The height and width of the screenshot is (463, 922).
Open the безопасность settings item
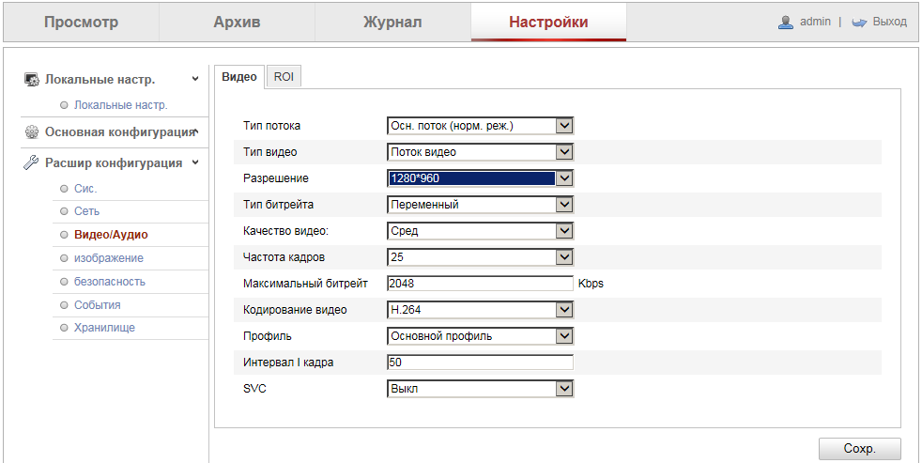pos(110,282)
